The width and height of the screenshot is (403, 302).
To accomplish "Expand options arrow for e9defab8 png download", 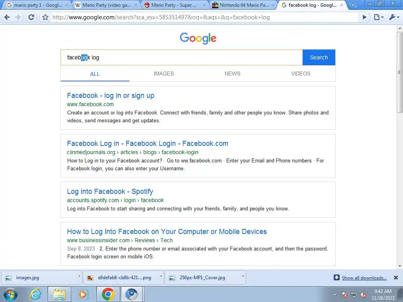I will [x=161, y=276].
